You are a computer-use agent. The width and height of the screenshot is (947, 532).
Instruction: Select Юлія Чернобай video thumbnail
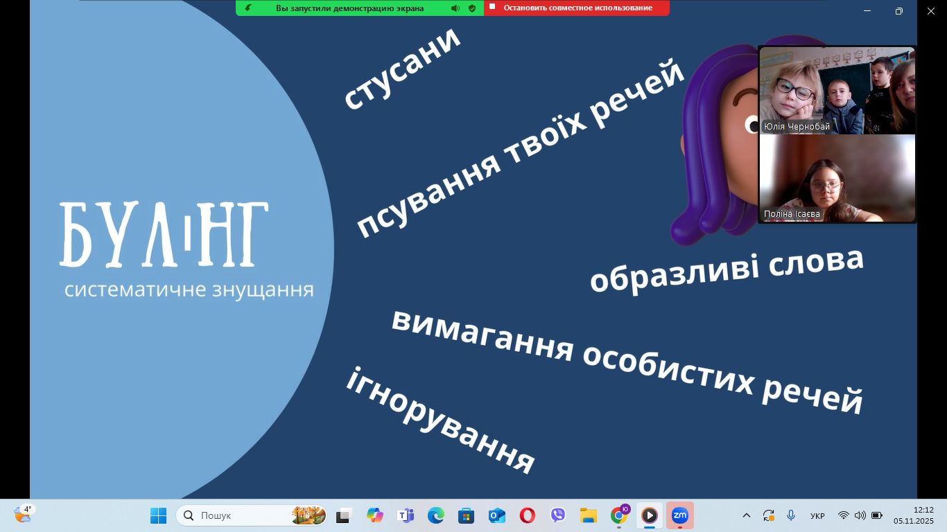click(x=837, y=90)
